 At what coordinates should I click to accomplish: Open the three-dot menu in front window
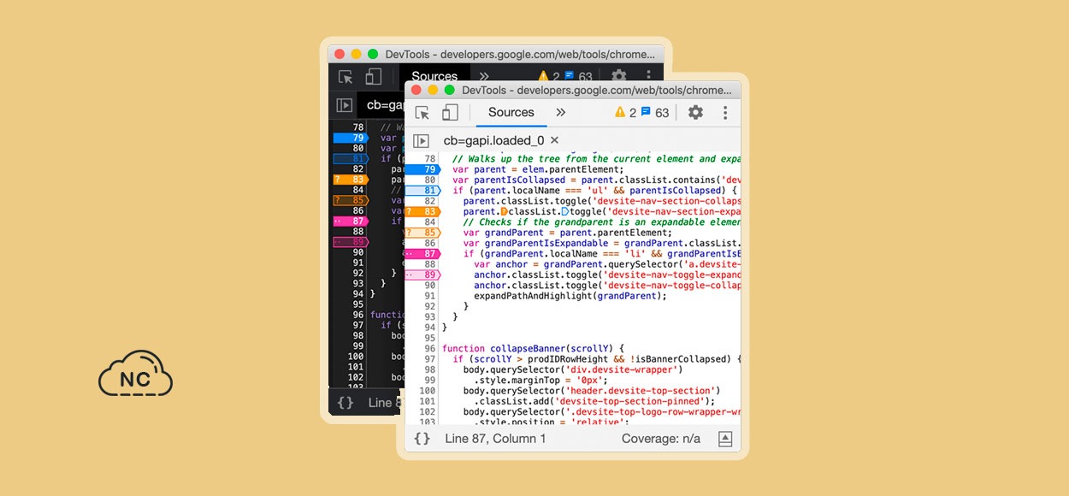(725, 113)
